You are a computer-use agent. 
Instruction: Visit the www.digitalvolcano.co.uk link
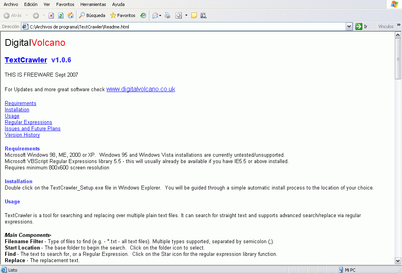[x=140, y=89]
